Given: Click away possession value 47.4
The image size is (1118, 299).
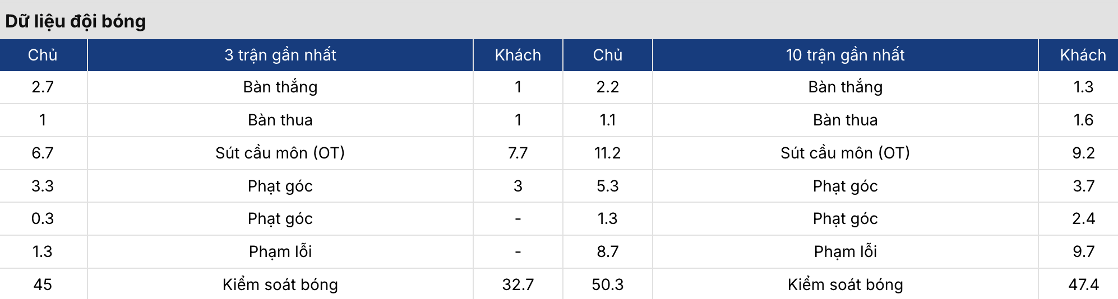Looking at the screenshot, I should click(1083, 284).
